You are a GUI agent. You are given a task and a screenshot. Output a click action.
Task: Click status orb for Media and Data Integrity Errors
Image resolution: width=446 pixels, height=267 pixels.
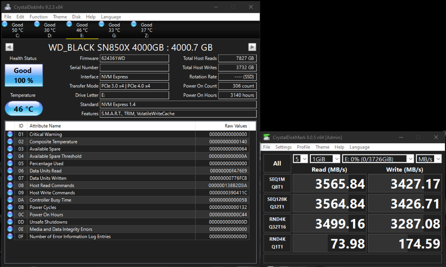pyautogui.click(x=10, y=229)
